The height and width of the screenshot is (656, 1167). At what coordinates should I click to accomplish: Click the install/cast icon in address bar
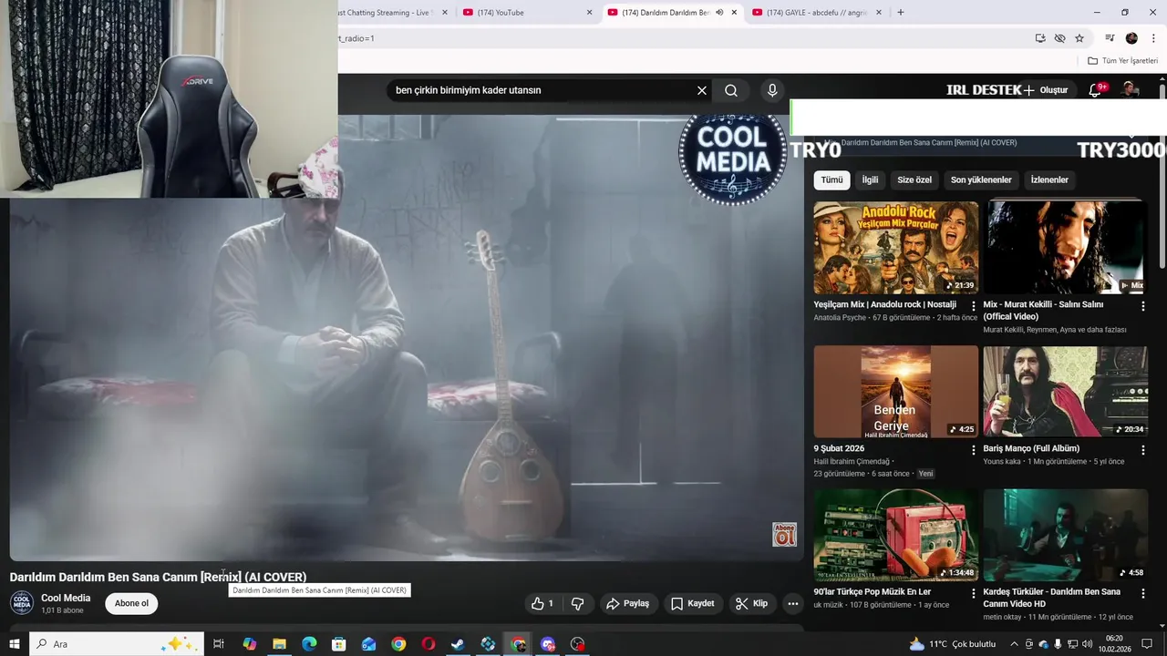click(x=1040, y=38)
